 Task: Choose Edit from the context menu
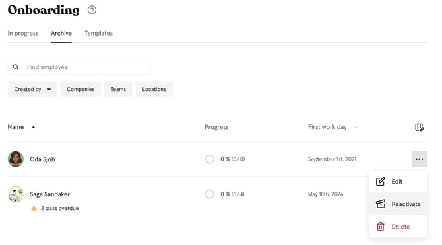tap(398, 181)
